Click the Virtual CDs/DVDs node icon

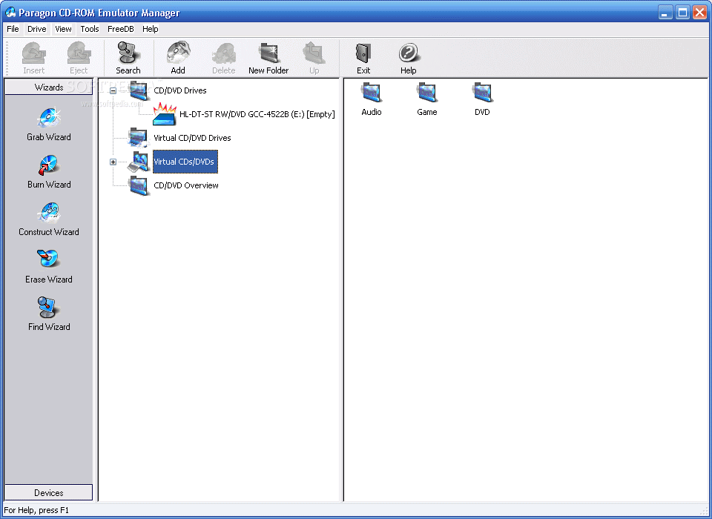(139, 162)
